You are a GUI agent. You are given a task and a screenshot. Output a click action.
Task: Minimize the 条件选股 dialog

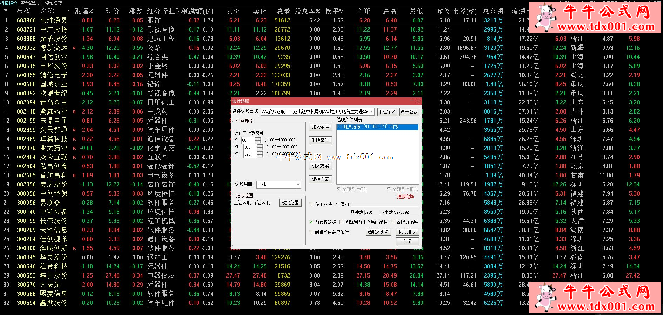pos(412,101)
